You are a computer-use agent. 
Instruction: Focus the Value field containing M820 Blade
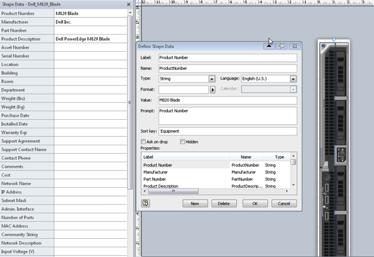[x=228, y=100]
